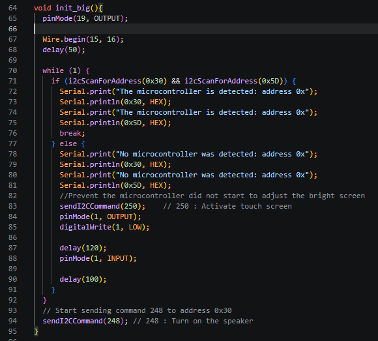
Task: Click Wire.begin call on line 67
Action: click(x=83, y=39)
